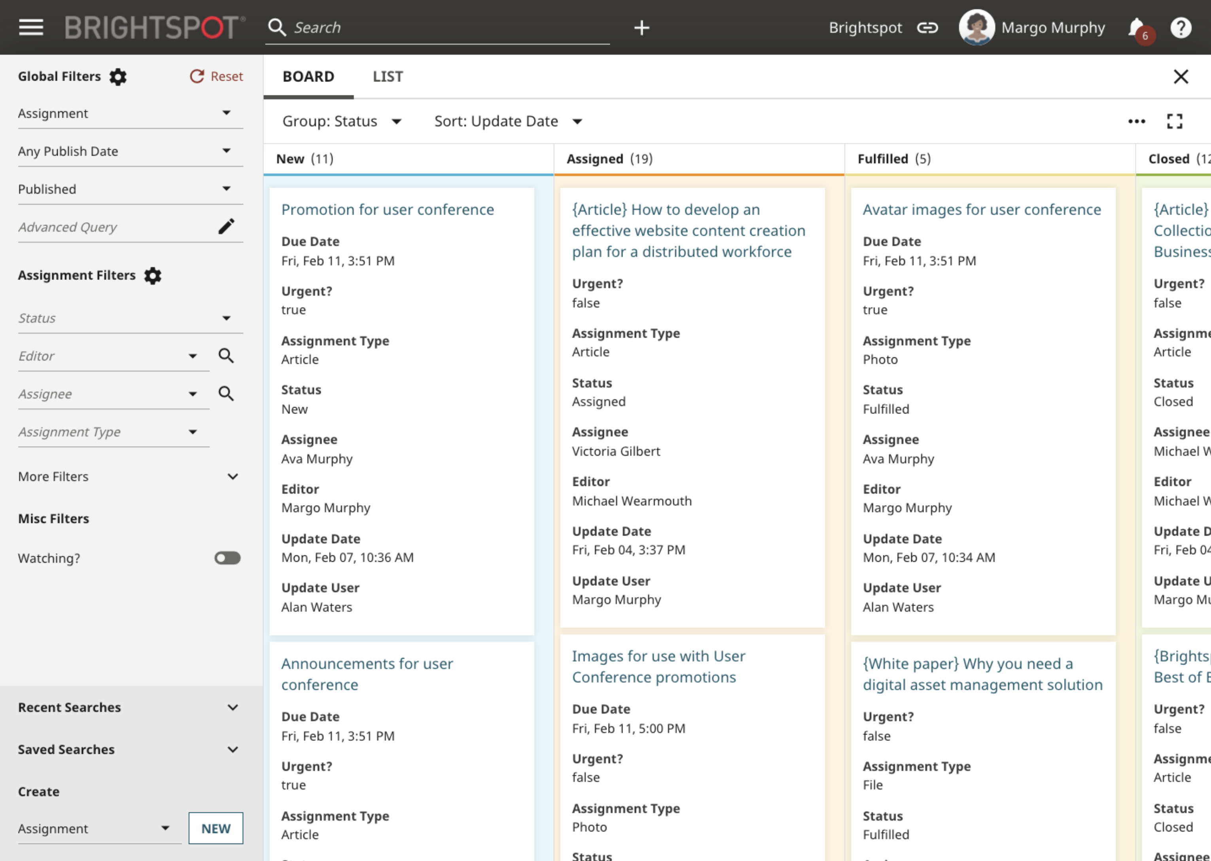The height and width of the screenshot is (861, 1211).
Task: Search assignees with the magnifier icon
Action: coord(227,393)
